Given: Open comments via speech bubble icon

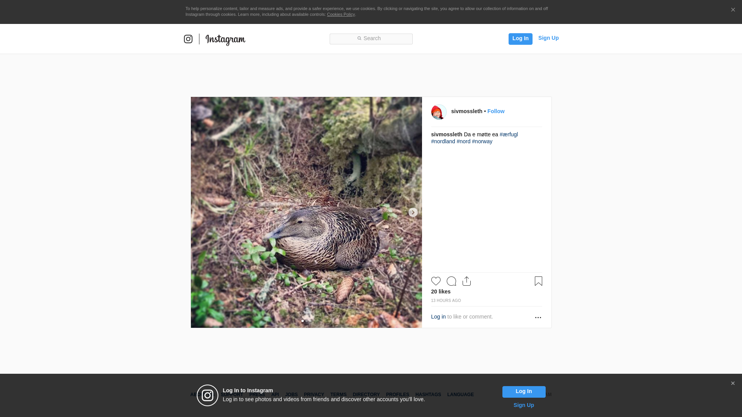Looking at the screenshot, I should click(x=451, y=281).
